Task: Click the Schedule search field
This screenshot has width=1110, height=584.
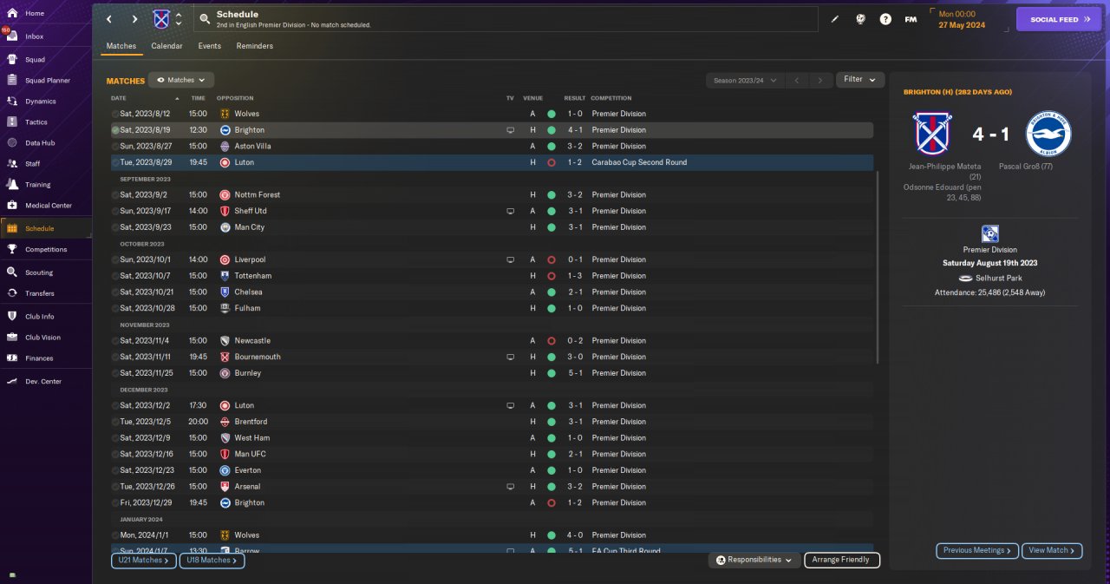Action: tap(506, 19)
